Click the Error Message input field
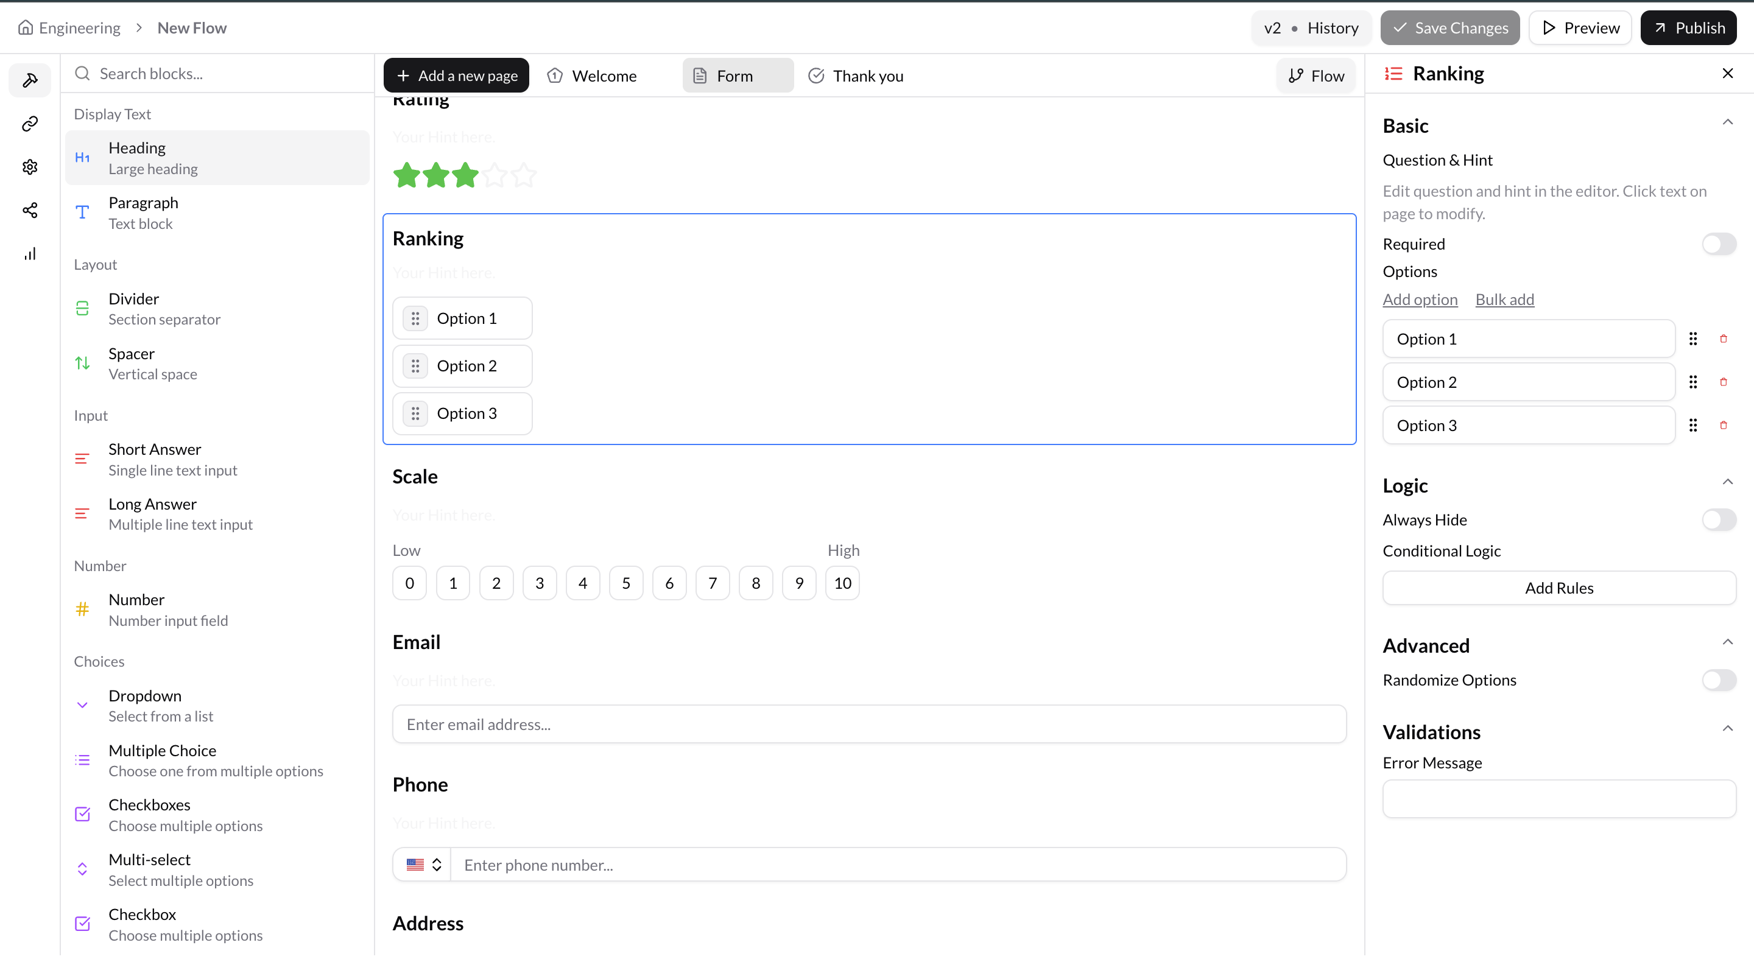 point(1559,800)
